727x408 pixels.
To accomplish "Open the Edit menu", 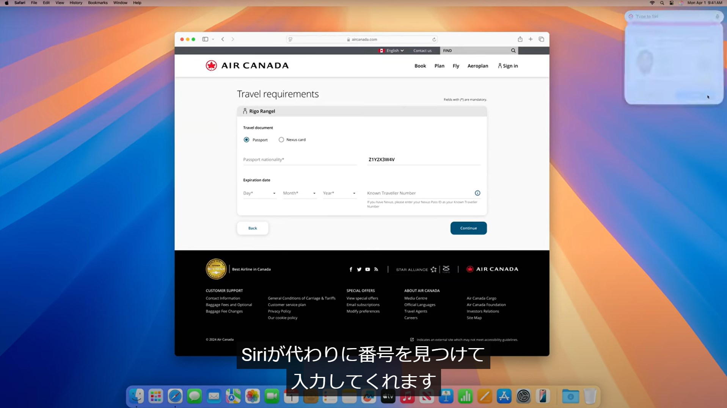I will [46, 3].
